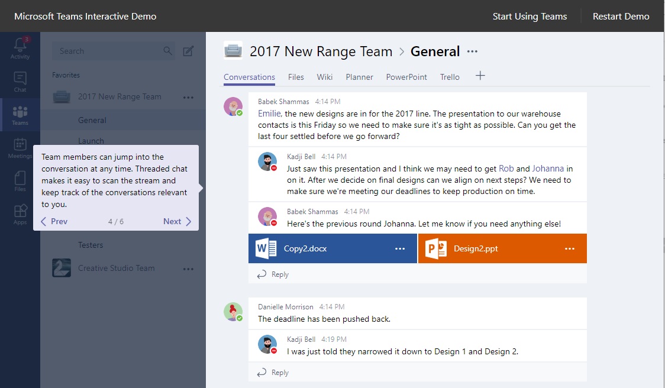Click the Favorites section label
The height and width of the screenshot is (388, 665).
(x=66, y=75)
